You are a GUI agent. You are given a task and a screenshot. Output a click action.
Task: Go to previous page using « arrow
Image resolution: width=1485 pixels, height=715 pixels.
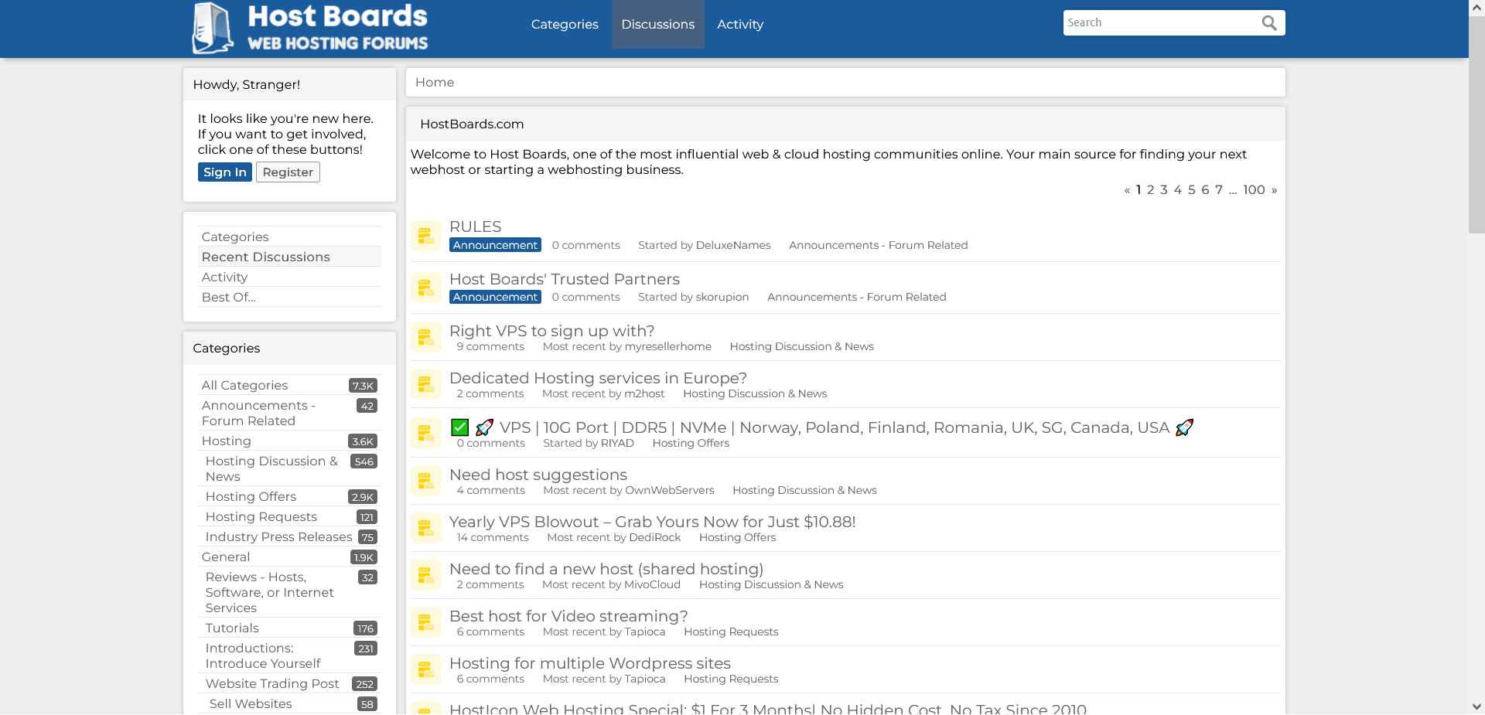tap(1127, 190)
